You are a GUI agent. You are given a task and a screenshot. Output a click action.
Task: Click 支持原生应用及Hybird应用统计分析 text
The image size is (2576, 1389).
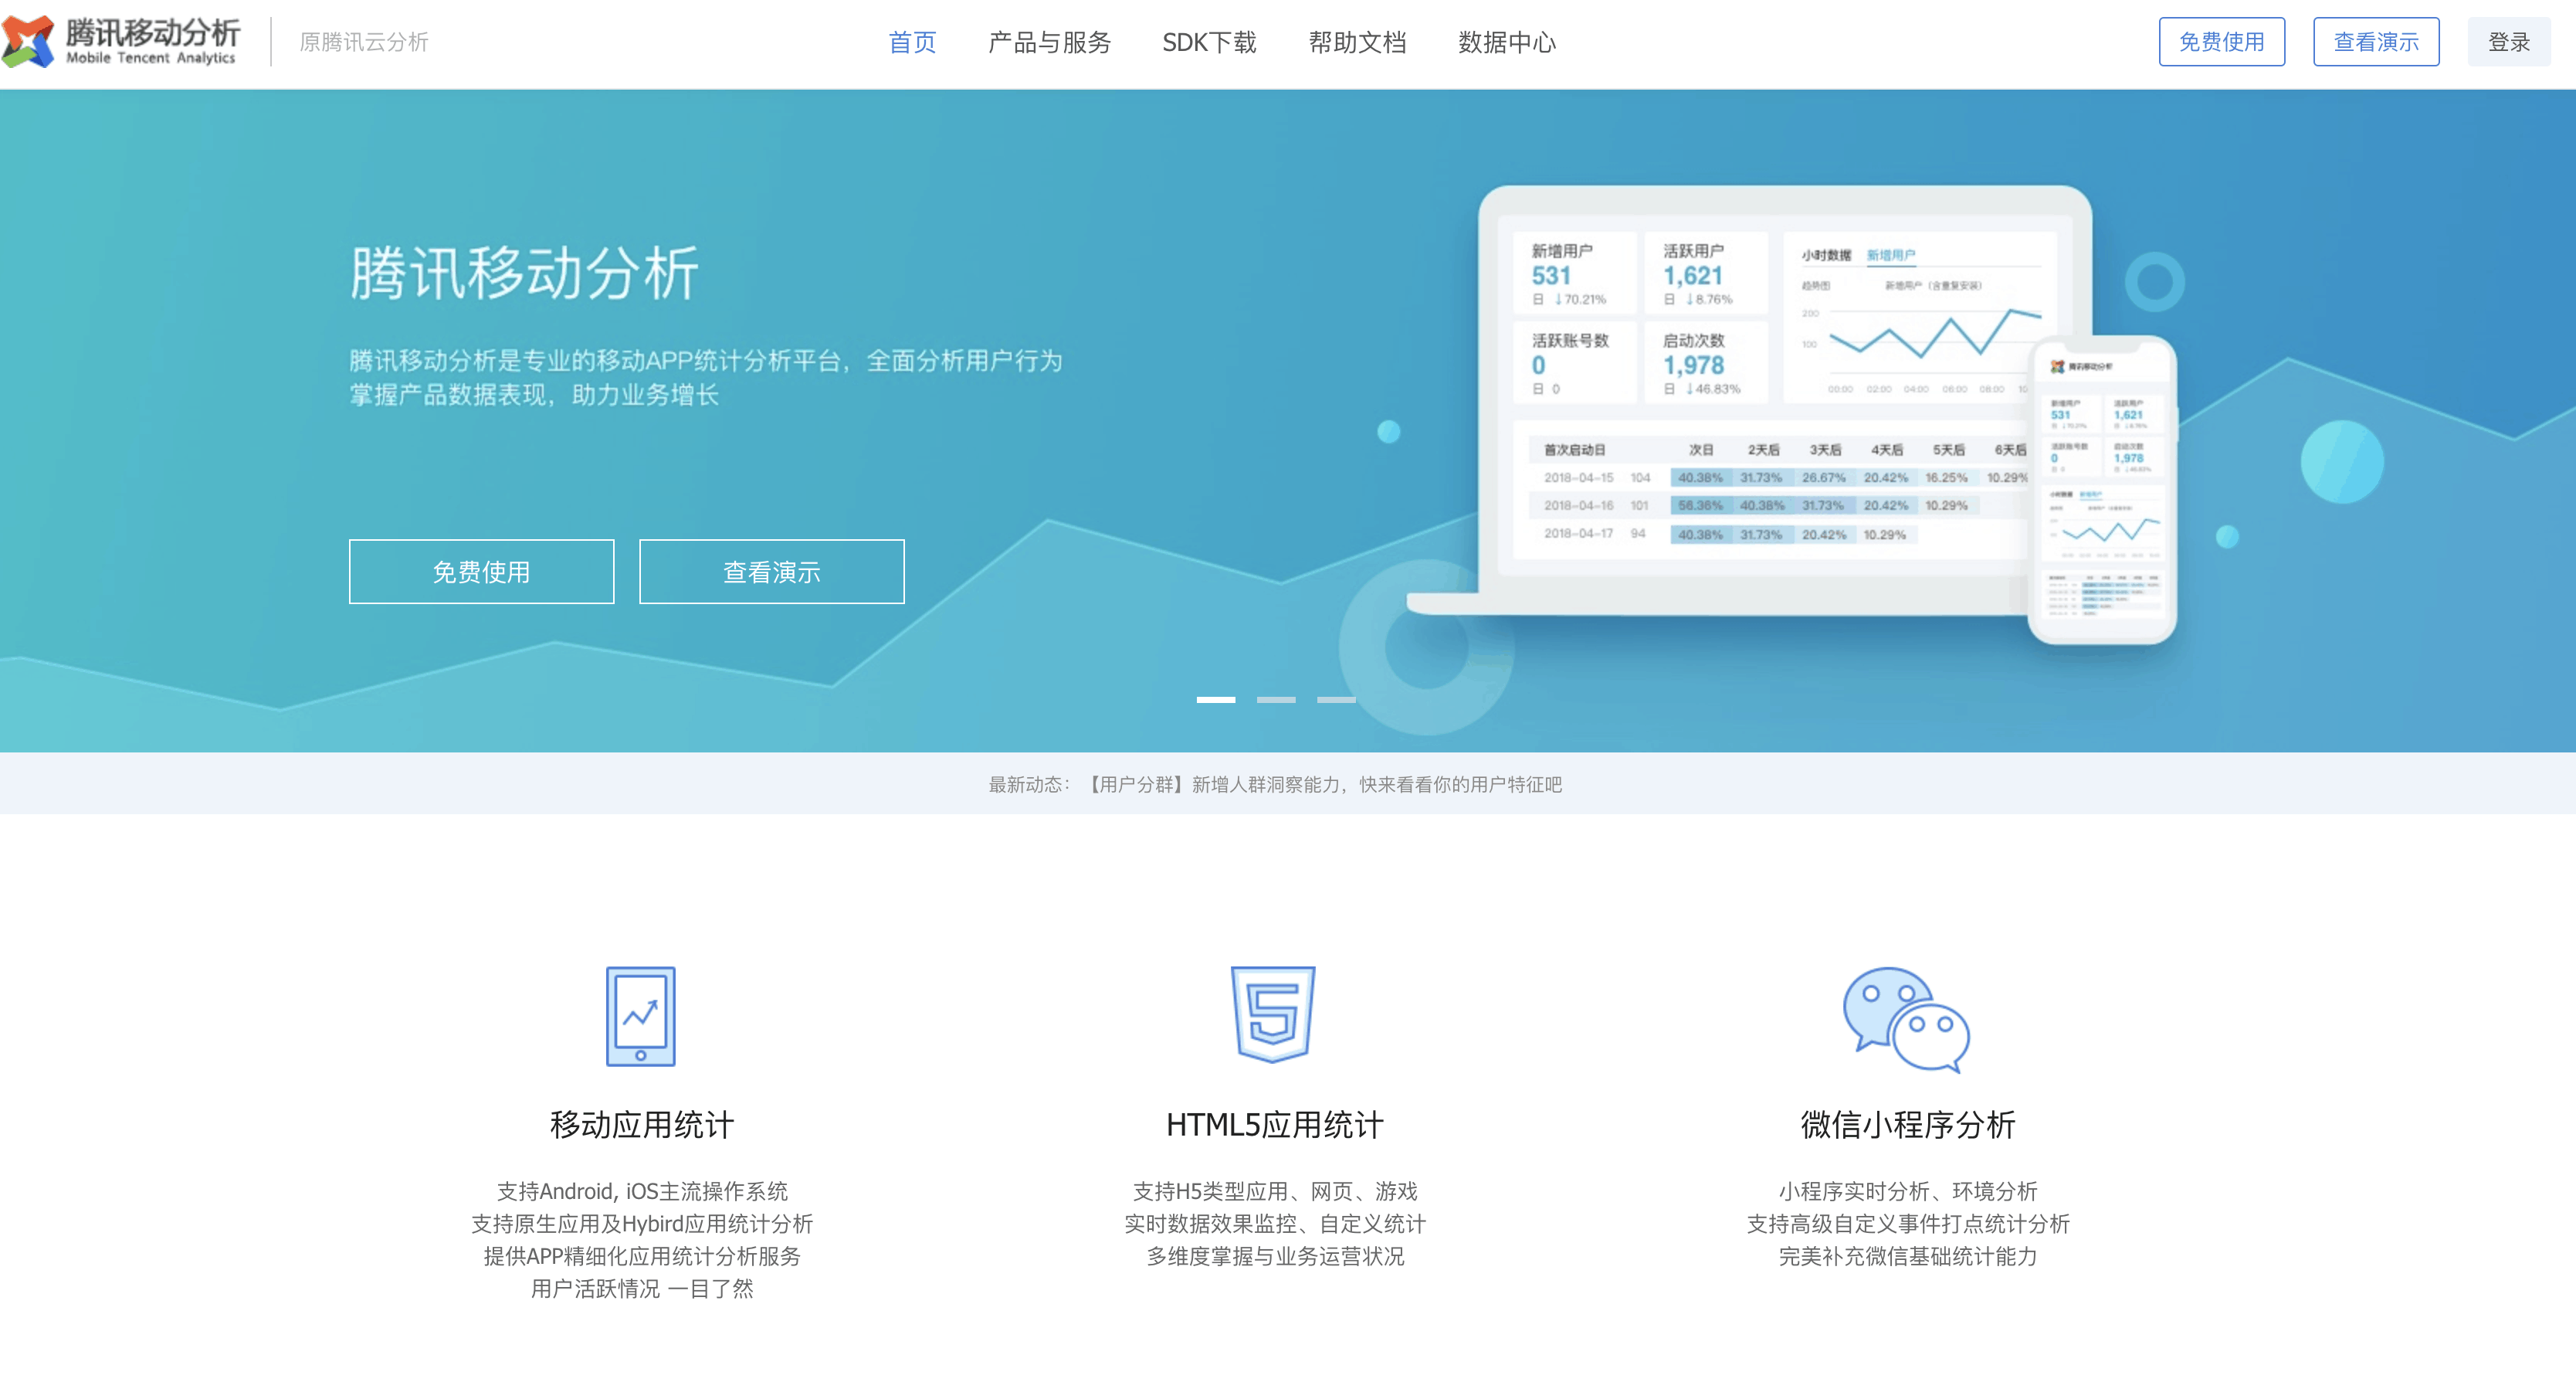tap(642, 1223)
